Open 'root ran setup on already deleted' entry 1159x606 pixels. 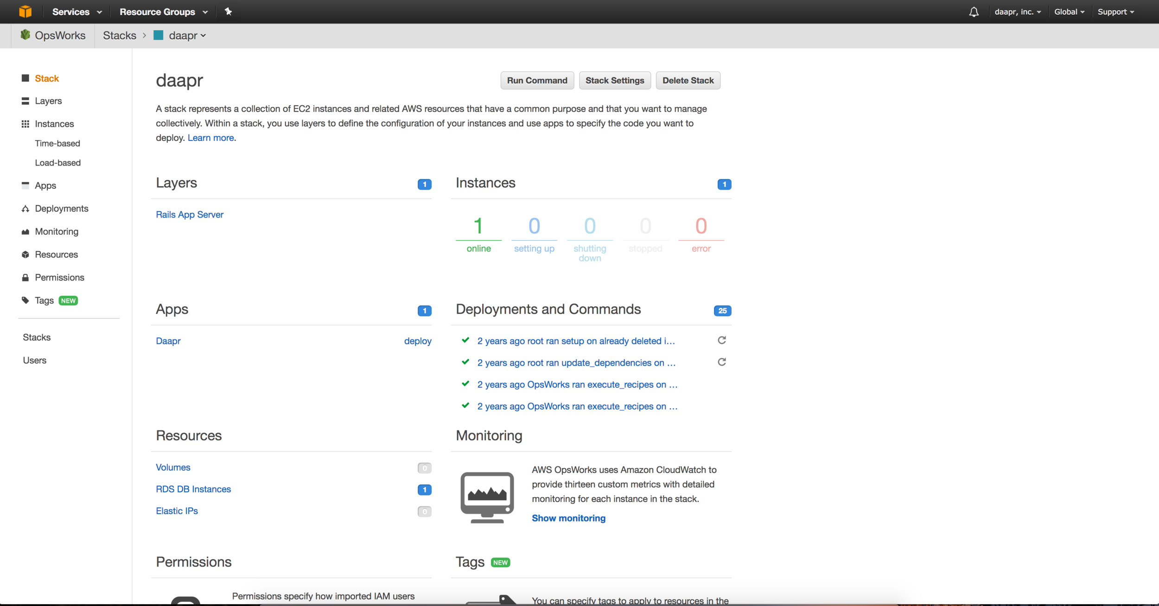576,341
